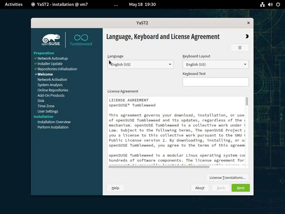
Task: Click the Installation section heading
Action: [43, 116]
